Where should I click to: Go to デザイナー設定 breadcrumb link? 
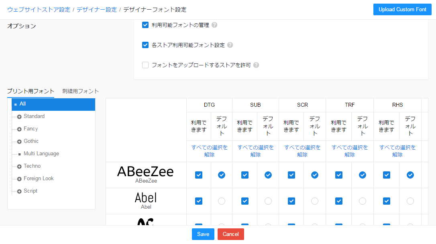(97, 9)
